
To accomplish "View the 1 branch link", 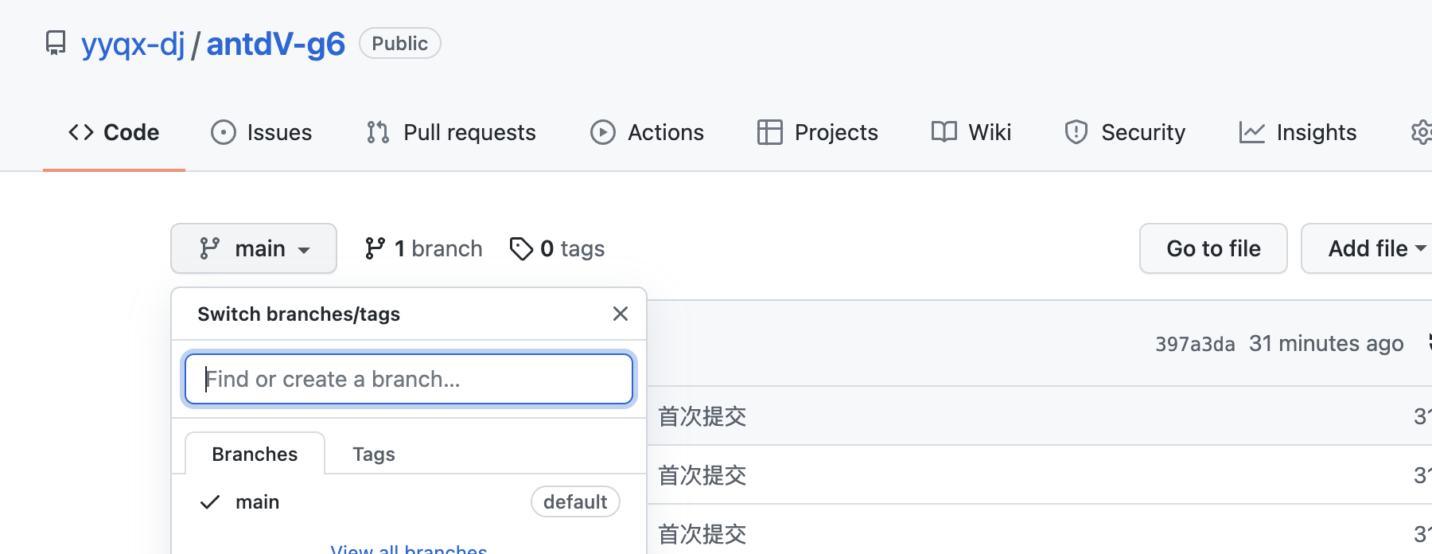I will pos(423,248).
